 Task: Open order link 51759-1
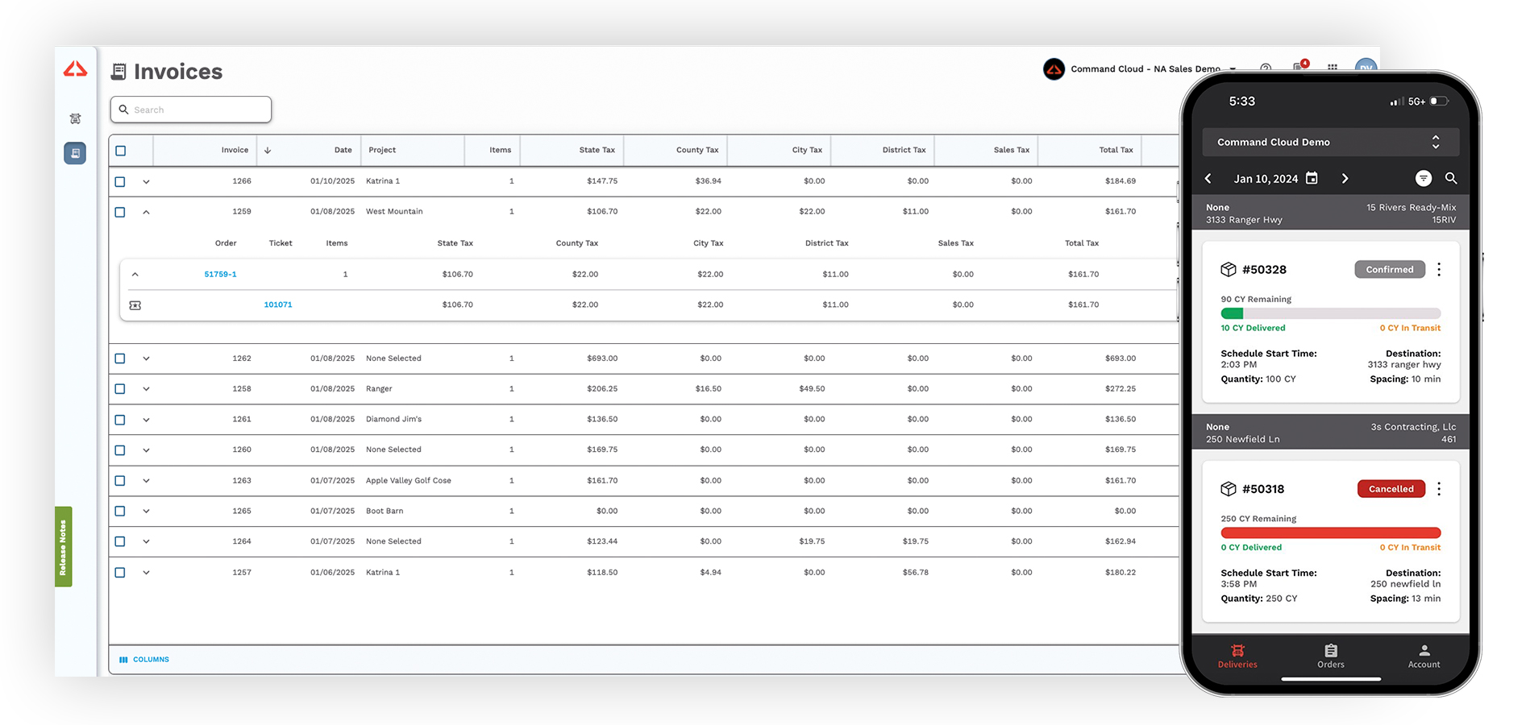pyautogui.click(x=220, y=274)
